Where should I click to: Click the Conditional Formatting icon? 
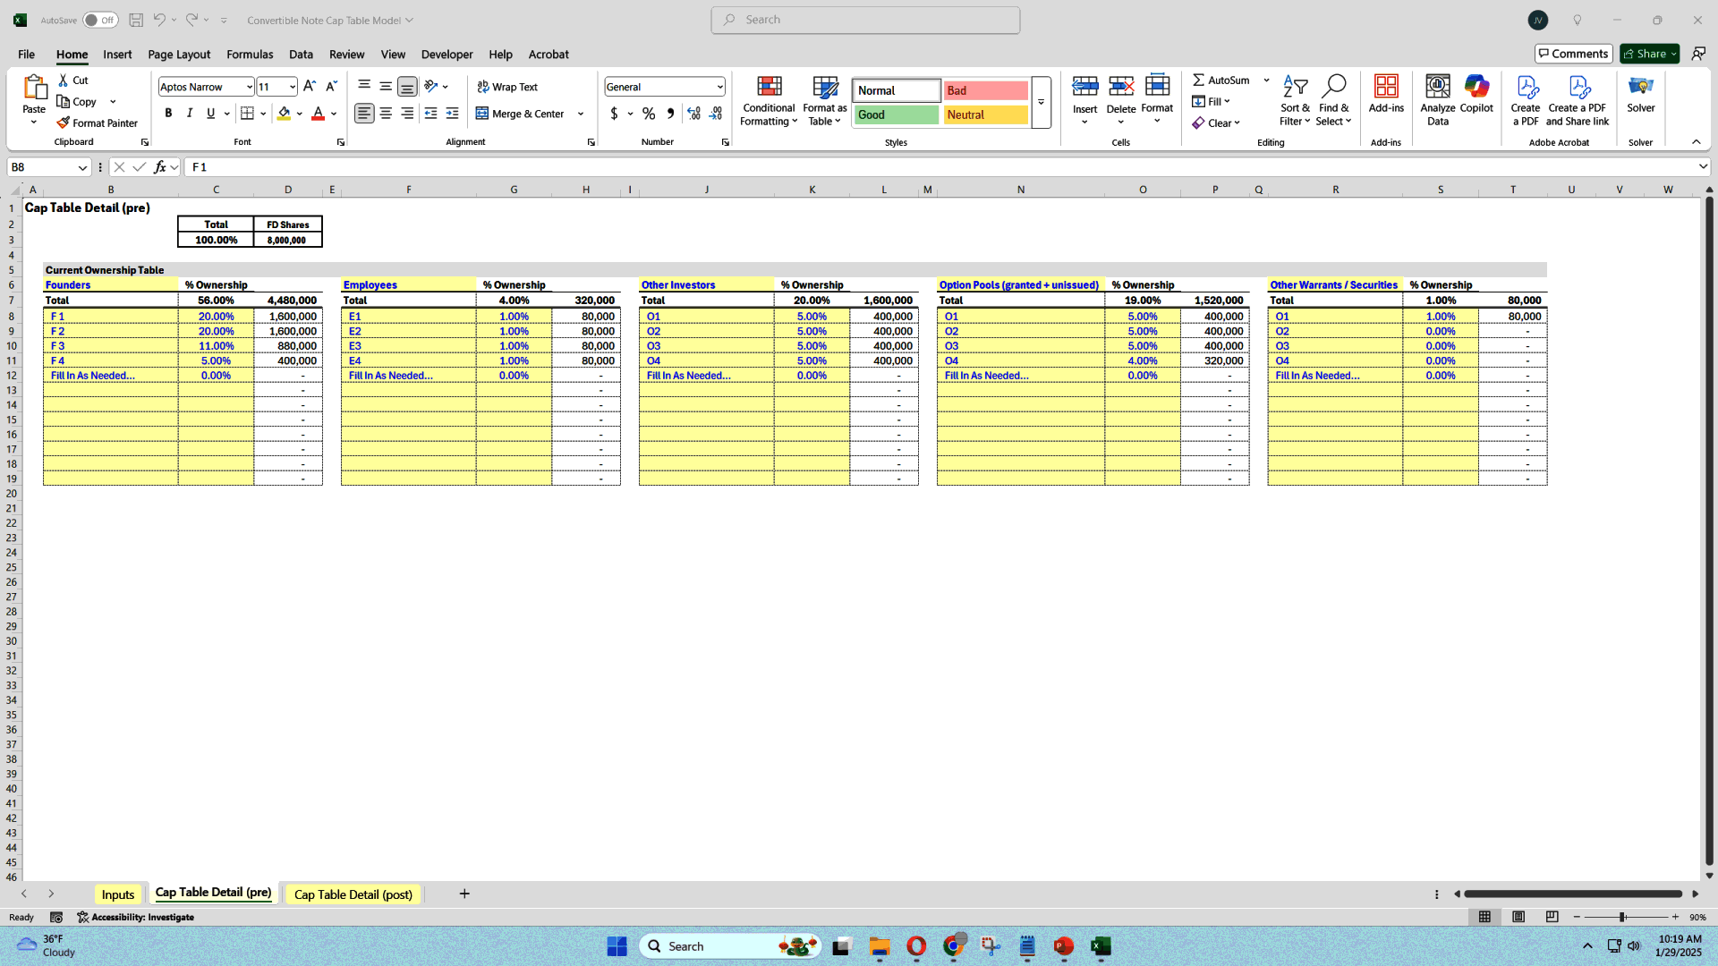[767, 100]
